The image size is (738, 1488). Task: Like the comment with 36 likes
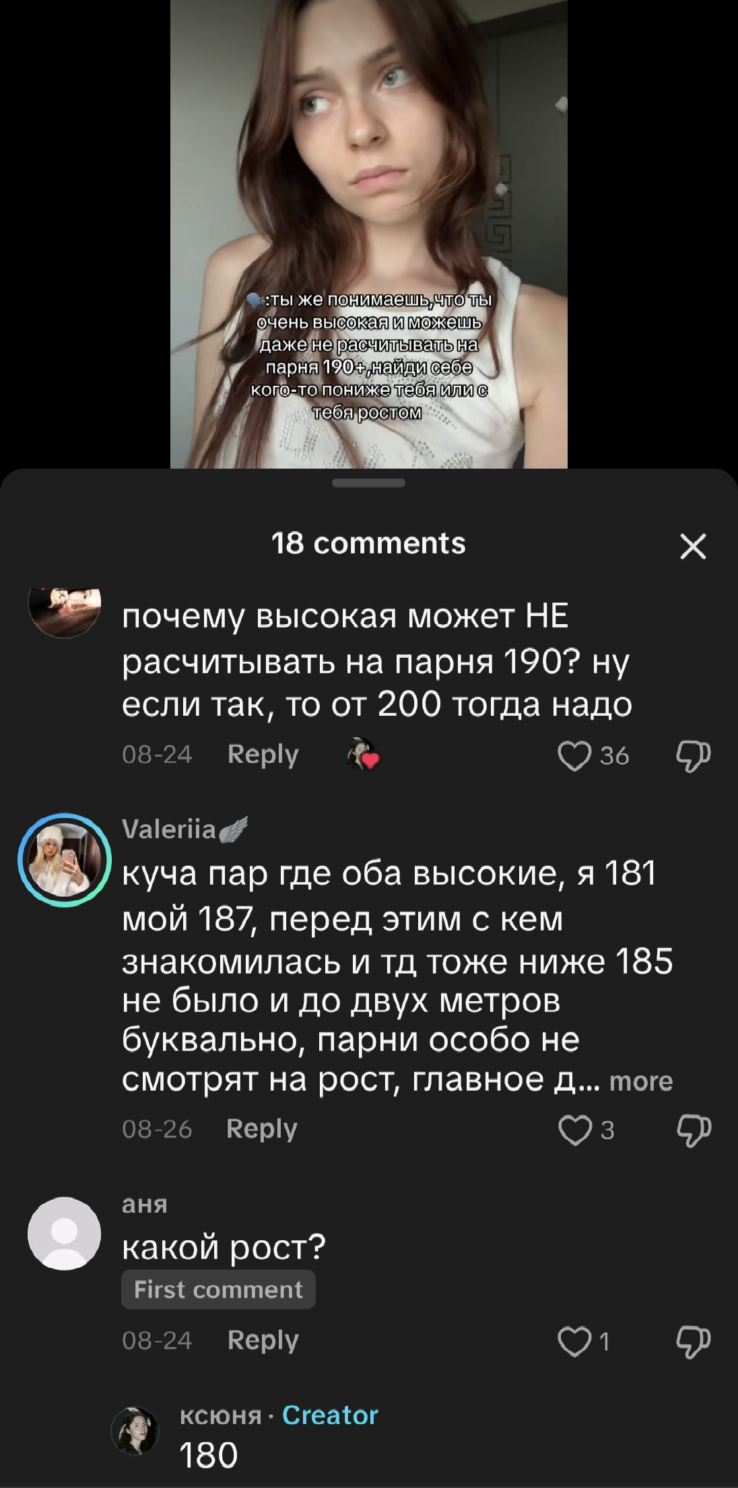(x=574, y=755)
